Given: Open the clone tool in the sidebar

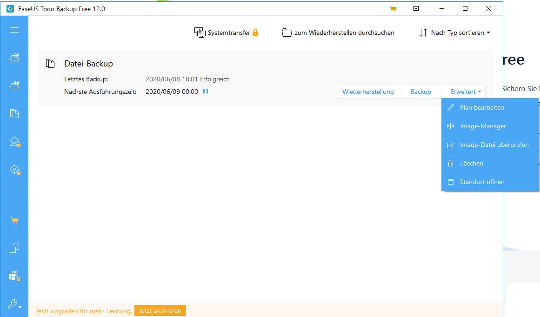Looking at the screenshot, I should pyautogui.click(x=14, y=248).
